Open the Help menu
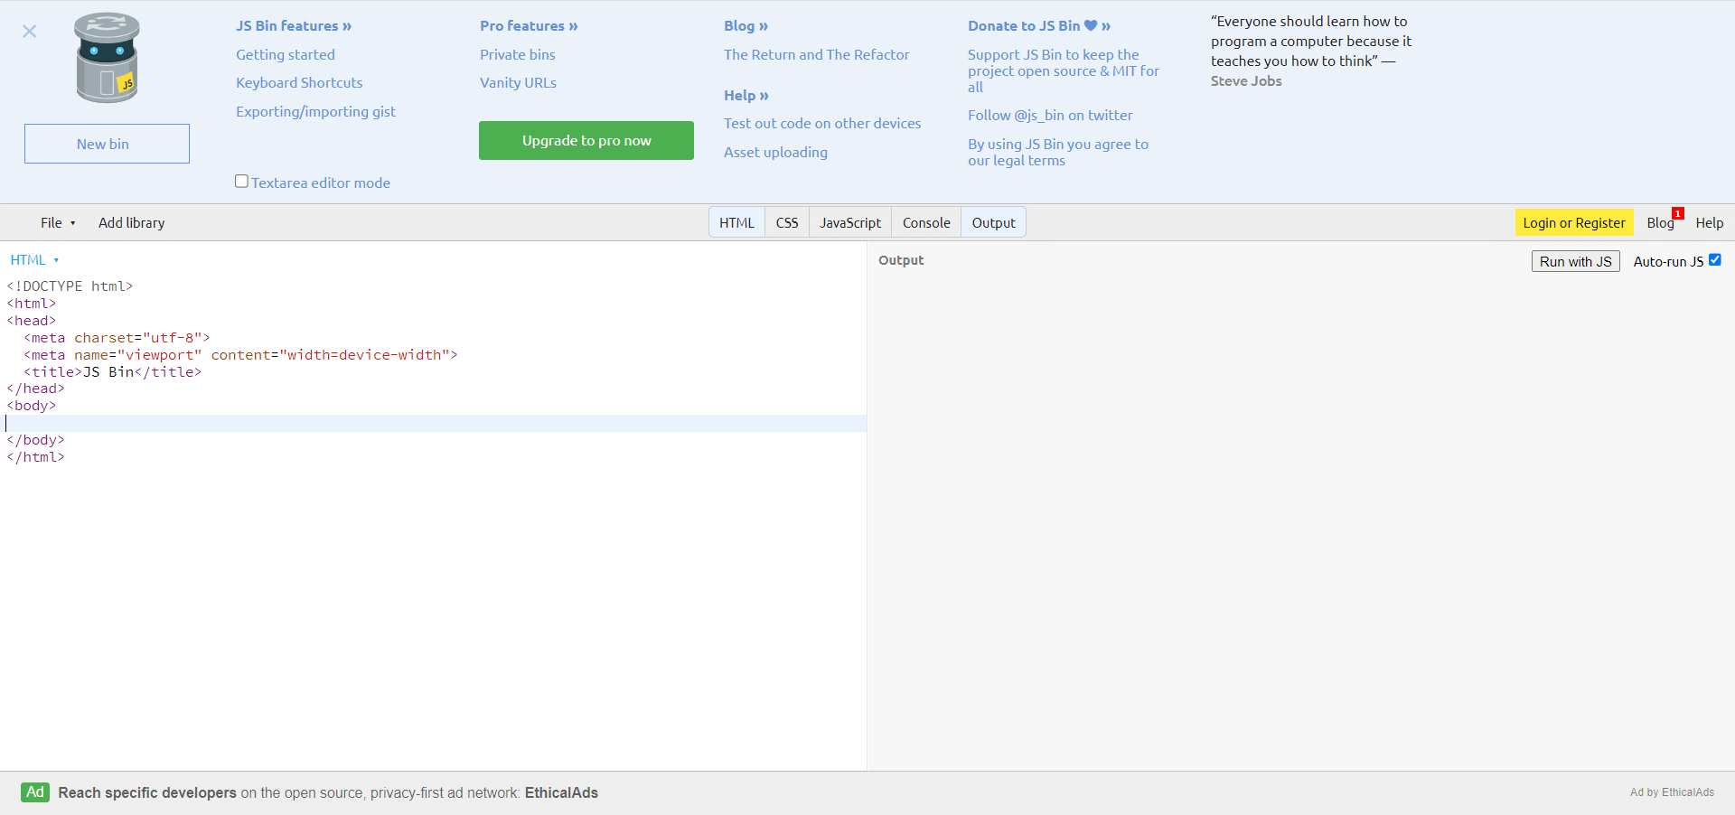Image resolution: width=1735 pixels, height=815 pixels. (x=1709, y=223)
